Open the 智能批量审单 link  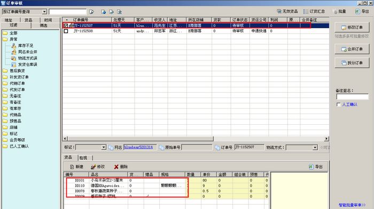click(352, 205)
